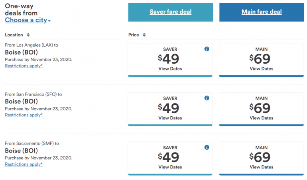Sort deals by Price arrows
The image size is (307, 180).
pos(144,35)
